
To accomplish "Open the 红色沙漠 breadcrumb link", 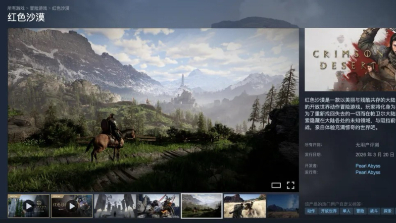I will point(60,8).
